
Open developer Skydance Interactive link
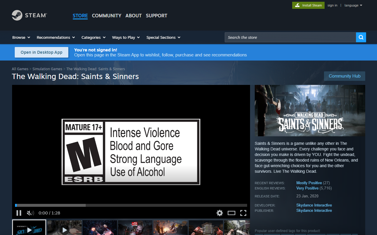pos(314,205)
